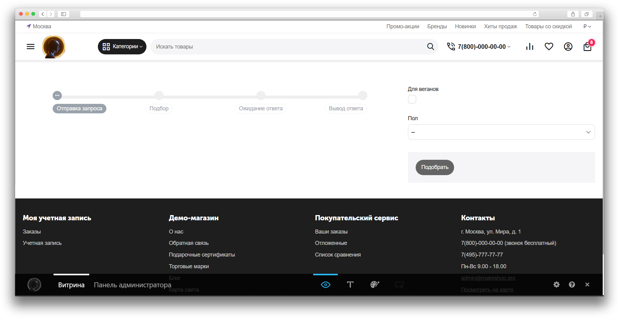Open the comparison chart icon
Screen dimensions: 619x318
point(529,47)
